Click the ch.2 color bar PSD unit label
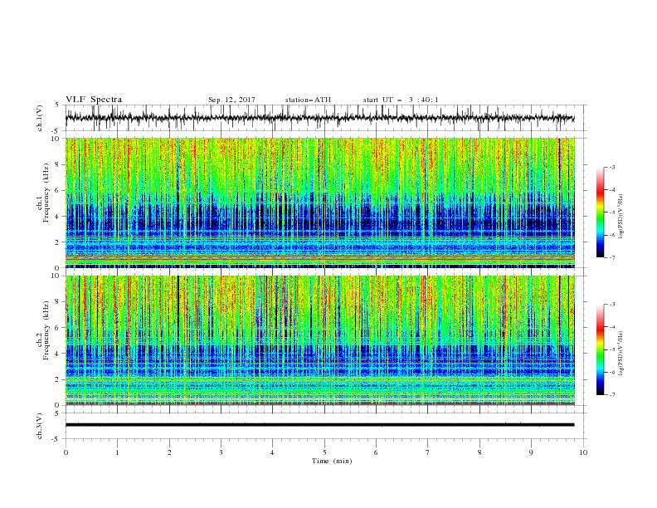Screen dimensions: 657x508 click(621, 354)
